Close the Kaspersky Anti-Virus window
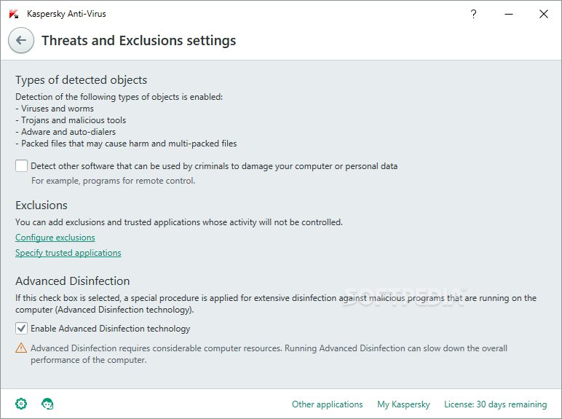Image resolution: width=562 pixels, height=419 pixels. (543, 14)
